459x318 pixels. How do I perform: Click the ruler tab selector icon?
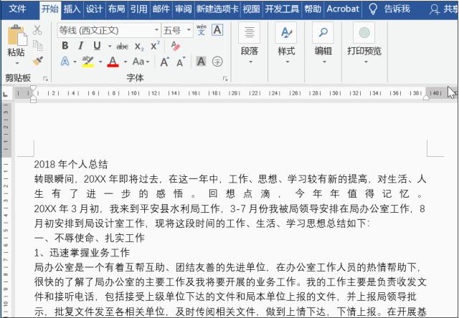(x=5, y=94)
